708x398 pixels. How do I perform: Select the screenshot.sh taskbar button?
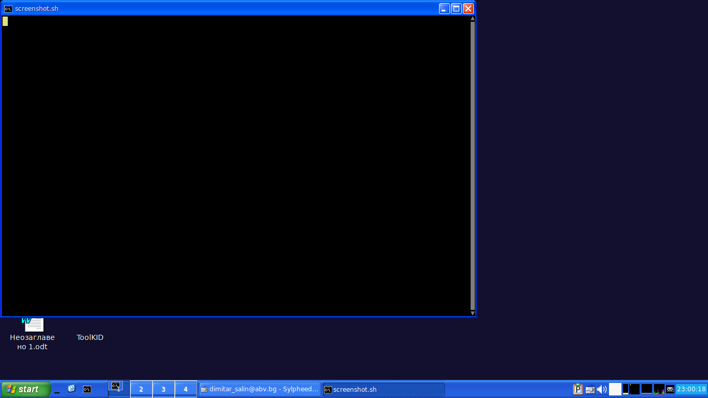pos(383,389)
